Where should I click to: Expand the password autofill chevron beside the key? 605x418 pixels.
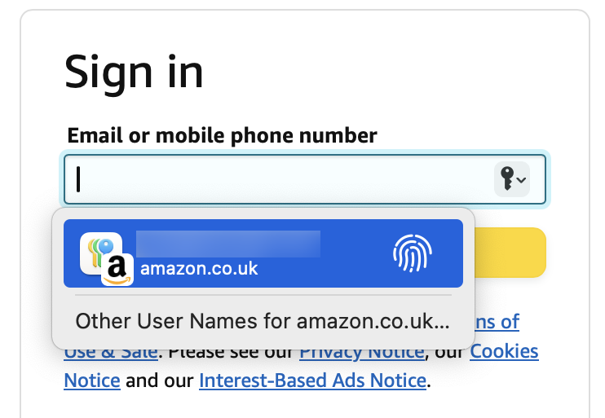pyautogui.click(x=521, y=180)
